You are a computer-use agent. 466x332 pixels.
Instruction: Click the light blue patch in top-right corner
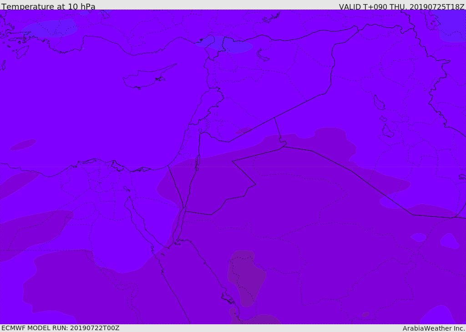[451, 26]
